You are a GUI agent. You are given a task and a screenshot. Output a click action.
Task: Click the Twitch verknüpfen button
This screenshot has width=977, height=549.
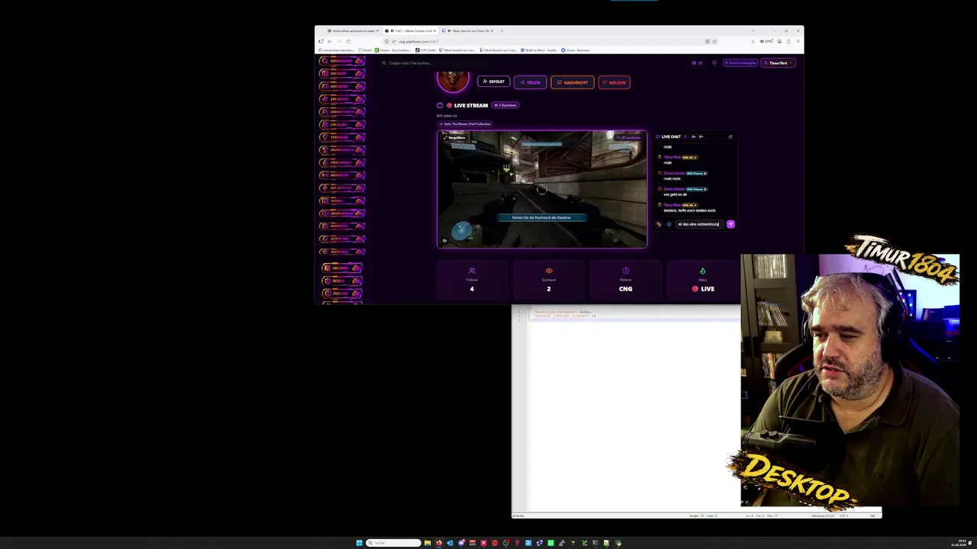741,63
